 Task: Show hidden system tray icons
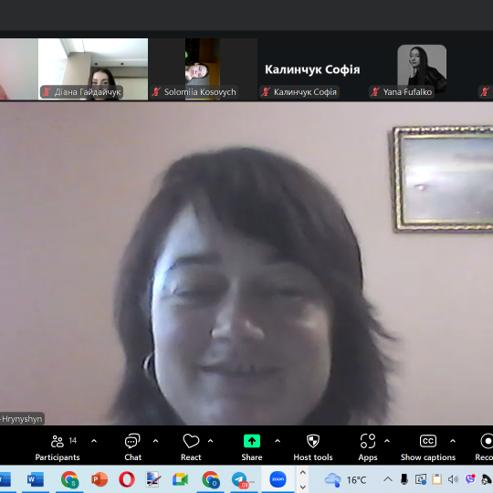tap(388, 479)
